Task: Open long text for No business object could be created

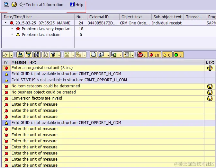Action: tap(210, 93)
